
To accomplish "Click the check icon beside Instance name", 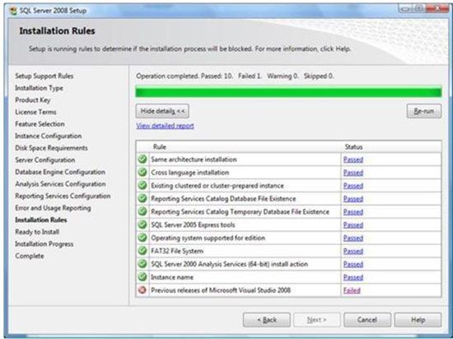I will [x=142, y=277].
